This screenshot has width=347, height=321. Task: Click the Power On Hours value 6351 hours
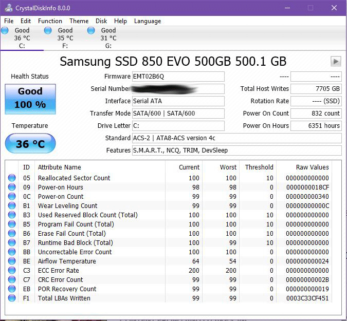(x=316, y=126)
